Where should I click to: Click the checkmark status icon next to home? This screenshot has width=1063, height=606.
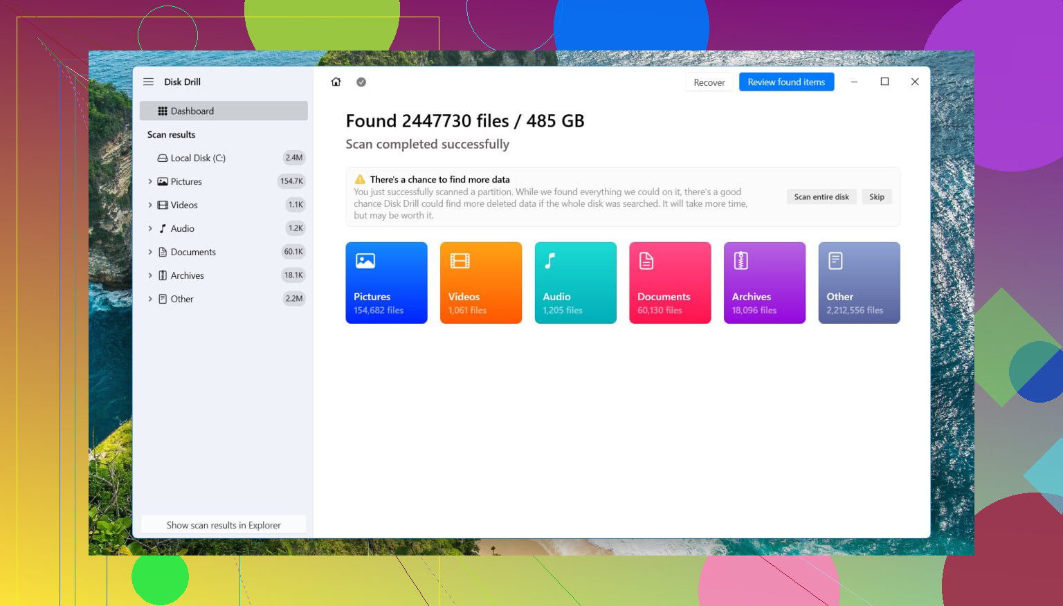click(x=361, y=82)
